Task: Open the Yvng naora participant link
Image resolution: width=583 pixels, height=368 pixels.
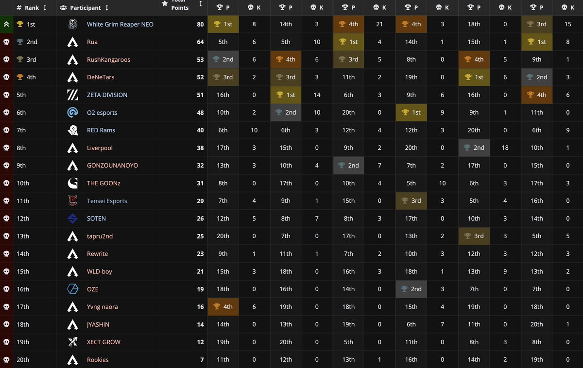Action: [102, 307]
